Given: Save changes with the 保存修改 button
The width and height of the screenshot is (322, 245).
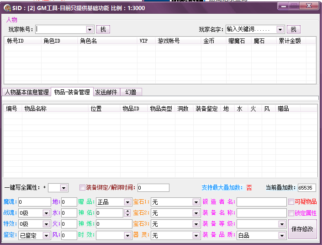Looking at the screenshot, I should (x=302, y=229).
